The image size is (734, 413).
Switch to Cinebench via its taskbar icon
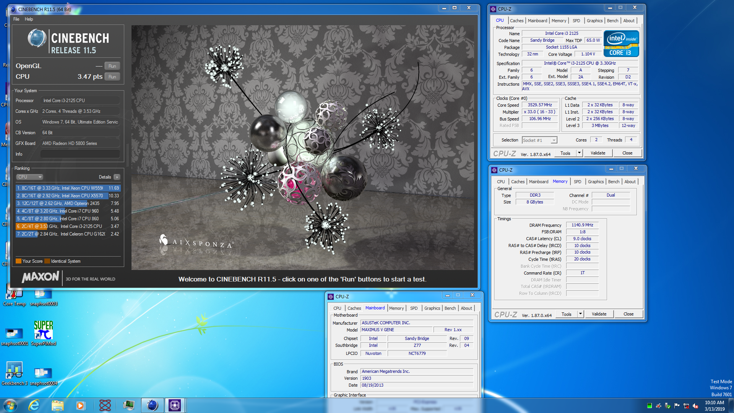point(152,405)
